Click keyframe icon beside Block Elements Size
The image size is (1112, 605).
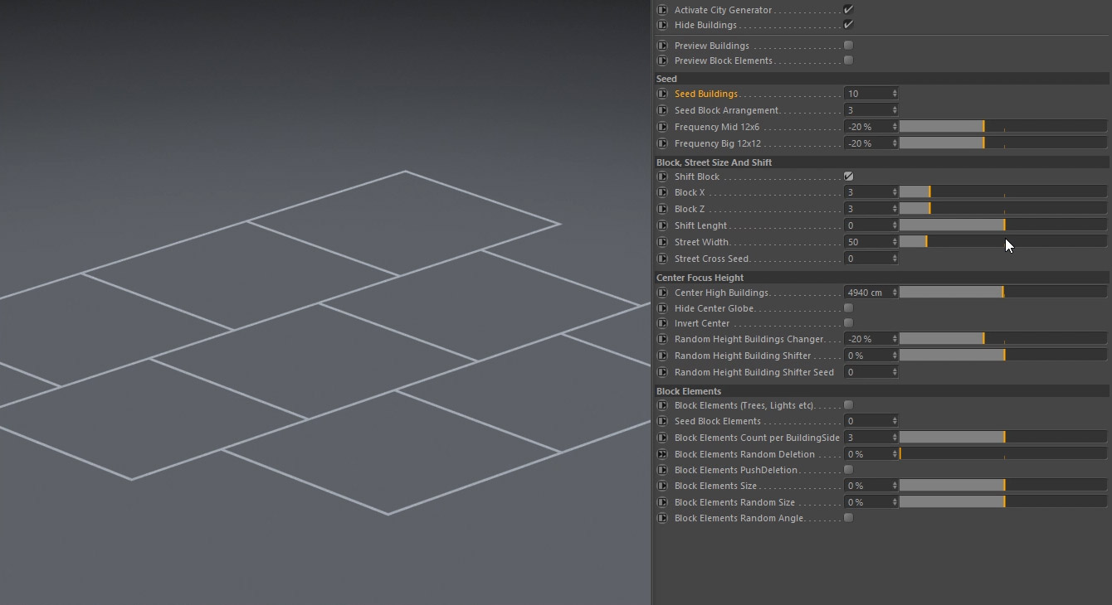662,486
